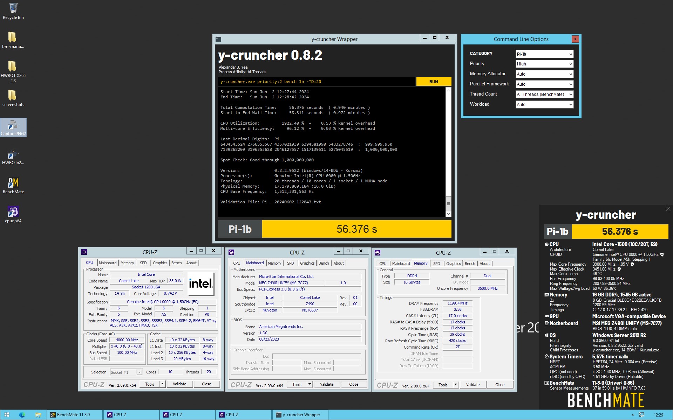Expand the Tools arrow in the Mainboard window
The image size is (673, 420).
click(310, 384)
